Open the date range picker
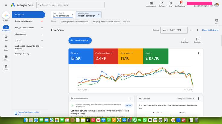Screen dimensions: 222x124 point(174,30)
